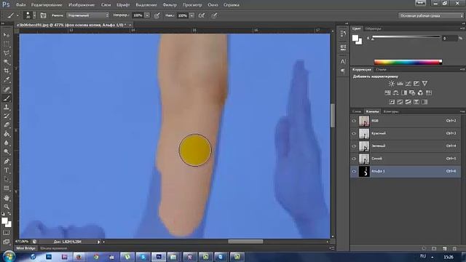Open the flow slider dropdown
Viewport: 466px width, 262px height.
tap(191, 15)
